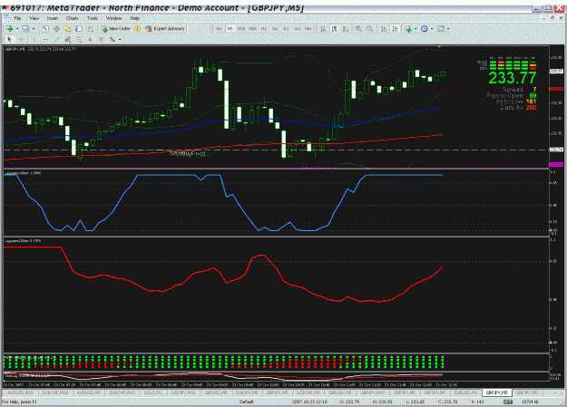Expand the Periods clock dropdown arrow
This screenshot has width=567, height=407.
pyautogui.click(x=432, y=29)
